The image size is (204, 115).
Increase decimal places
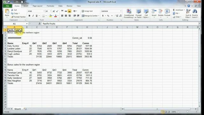point(117,16)
